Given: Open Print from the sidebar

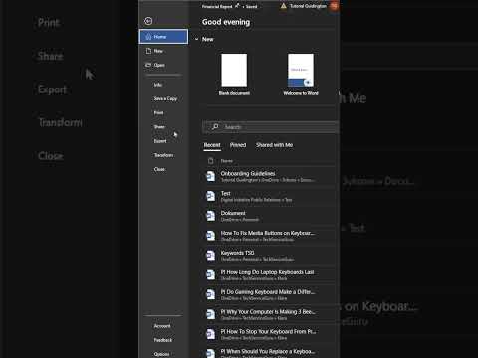Looking at the screenshot, I should tap(158, 113).
